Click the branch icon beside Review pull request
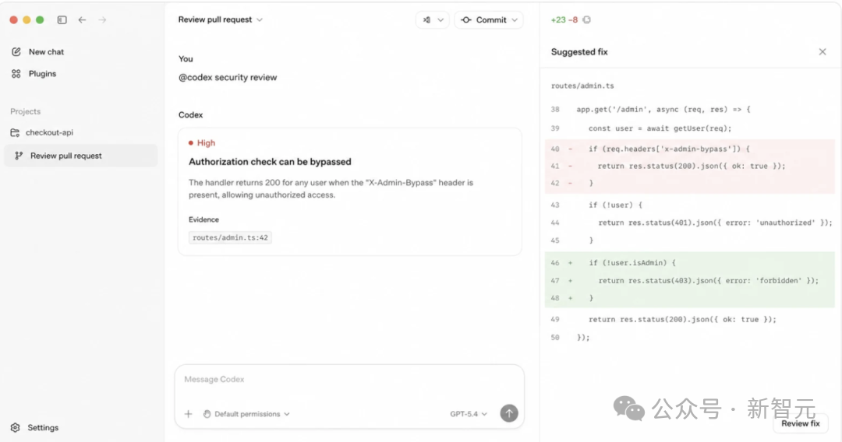This screenshot has height=442, width=842. [19, 156]
